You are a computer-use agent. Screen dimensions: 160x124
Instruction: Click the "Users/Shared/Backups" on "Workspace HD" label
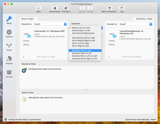(x=131, y=32)
